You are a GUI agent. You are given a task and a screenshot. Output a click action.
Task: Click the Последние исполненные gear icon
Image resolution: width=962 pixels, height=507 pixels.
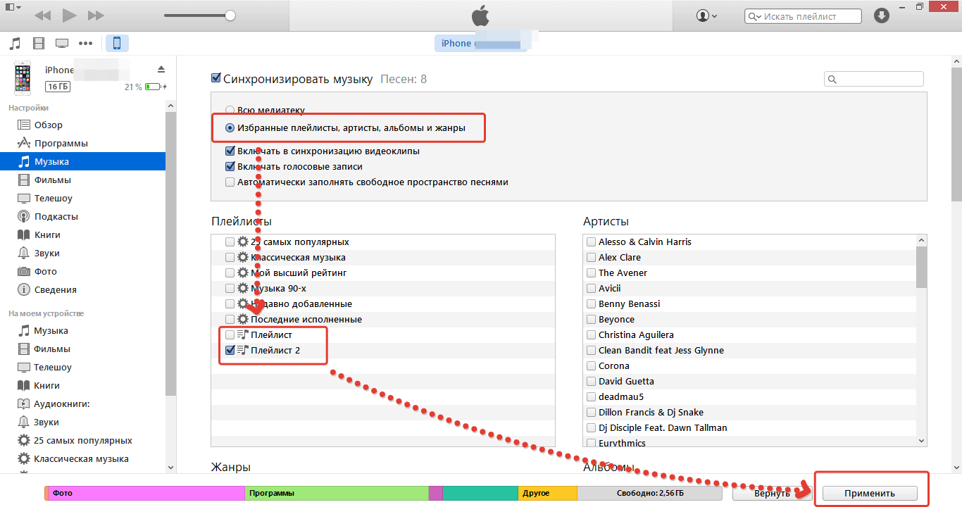(243, 319)
